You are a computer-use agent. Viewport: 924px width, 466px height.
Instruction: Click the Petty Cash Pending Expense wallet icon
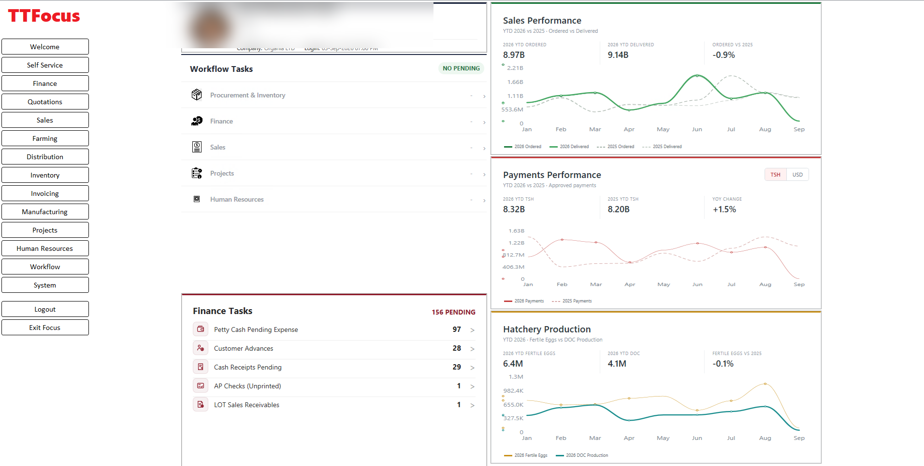click(x=201, y=329)
